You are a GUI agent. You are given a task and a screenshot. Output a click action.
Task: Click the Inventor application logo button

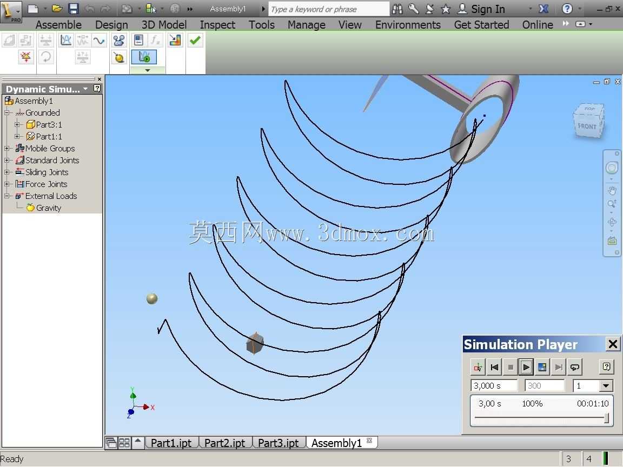[x=11, y=11]
